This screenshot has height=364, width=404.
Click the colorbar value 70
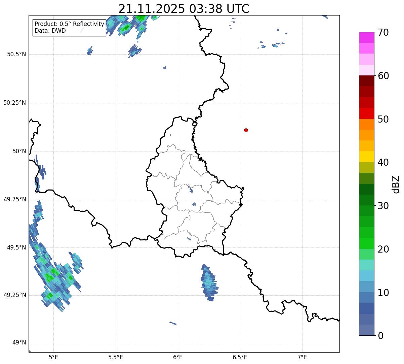point(383,32)
